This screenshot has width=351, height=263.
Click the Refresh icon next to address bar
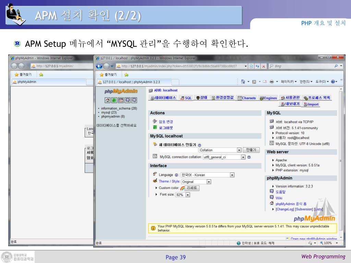(257, 66)
